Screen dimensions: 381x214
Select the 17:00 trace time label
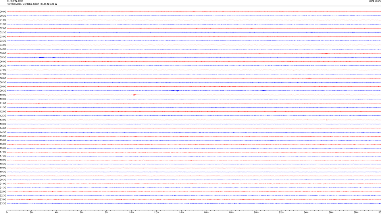click(x=3, y=152)
